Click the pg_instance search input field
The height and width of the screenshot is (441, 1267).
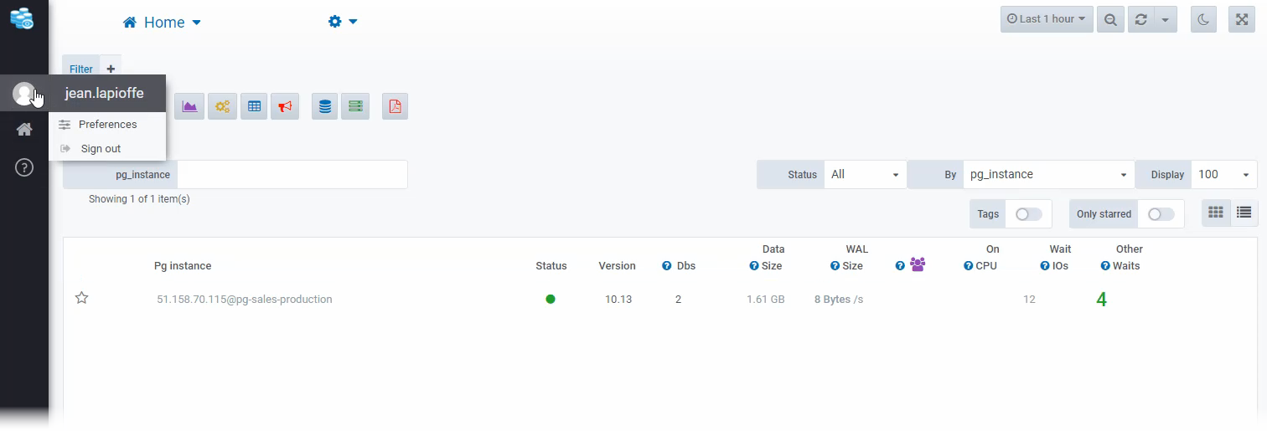[x=292, y=175]
